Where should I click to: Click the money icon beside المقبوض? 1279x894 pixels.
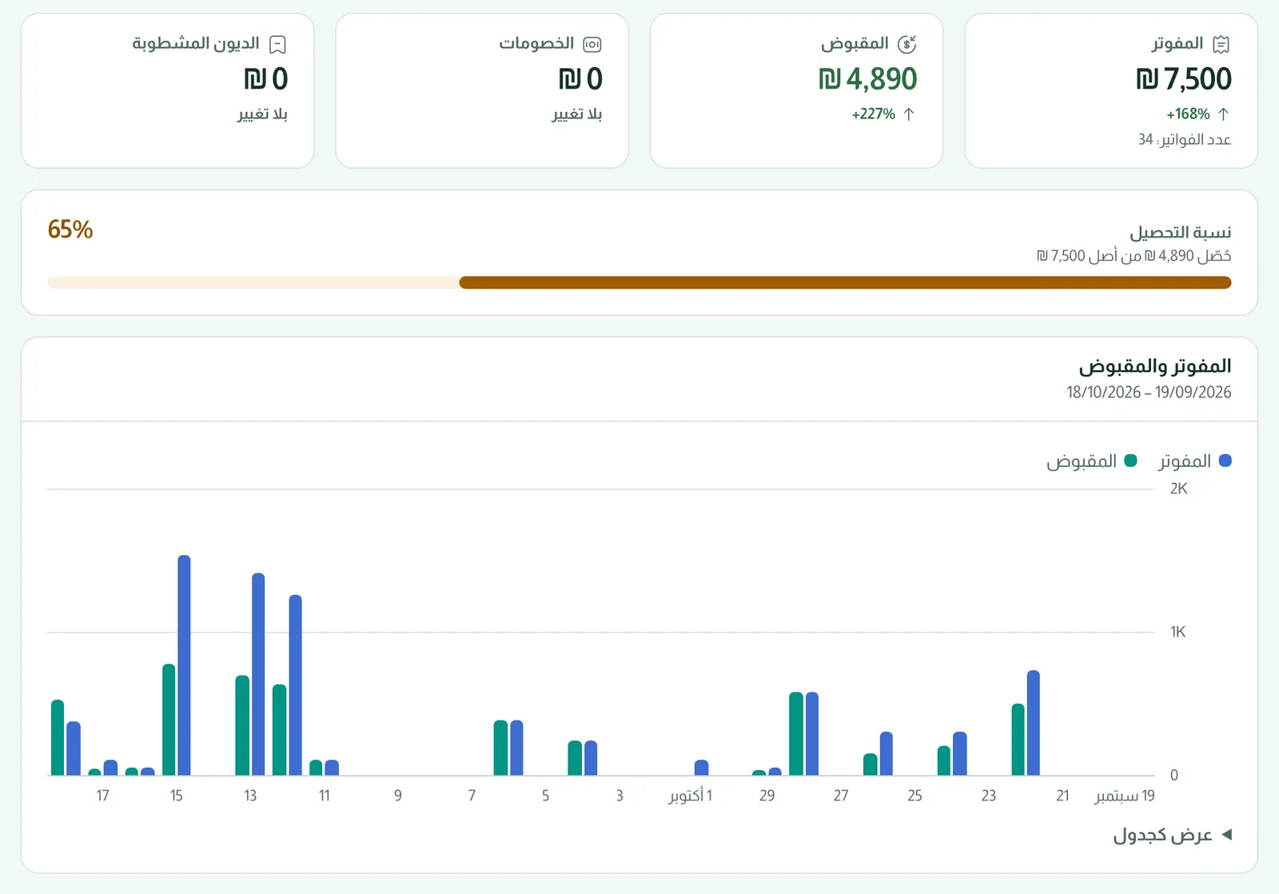pyautogui.click(x=906, y=44)
